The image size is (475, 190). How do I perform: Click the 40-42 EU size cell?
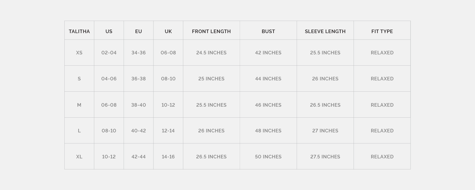[139, 131]
